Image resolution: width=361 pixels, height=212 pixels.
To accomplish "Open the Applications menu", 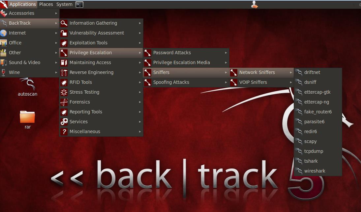I will [22, 4].
